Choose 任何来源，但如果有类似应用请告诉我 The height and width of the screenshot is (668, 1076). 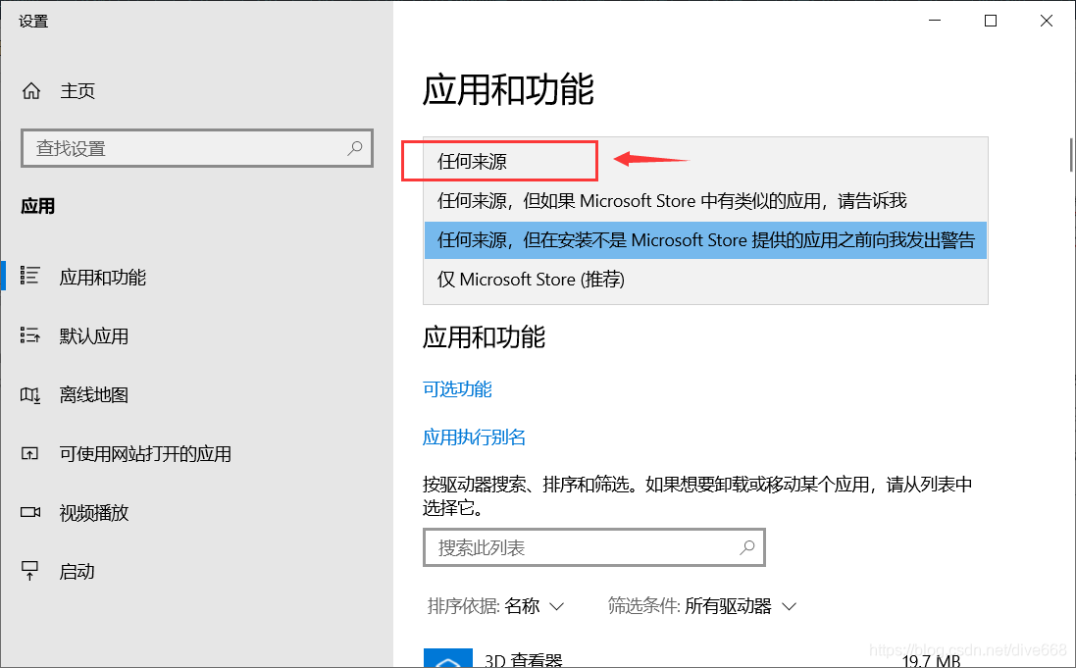pos(687,200)
